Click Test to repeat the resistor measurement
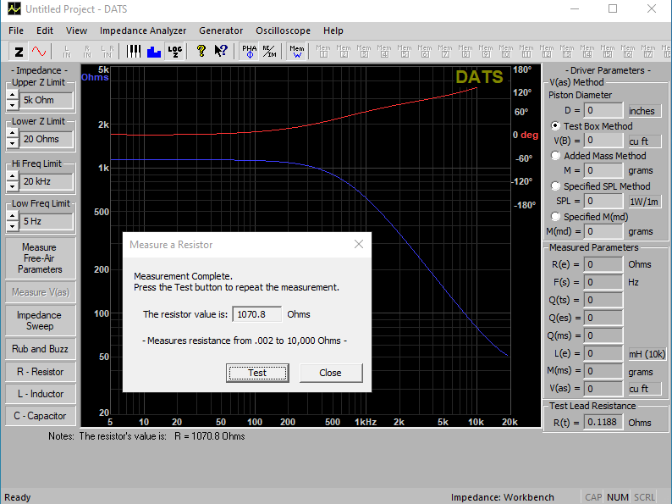This screenshot has width=672, height=504. pos(257,373)
